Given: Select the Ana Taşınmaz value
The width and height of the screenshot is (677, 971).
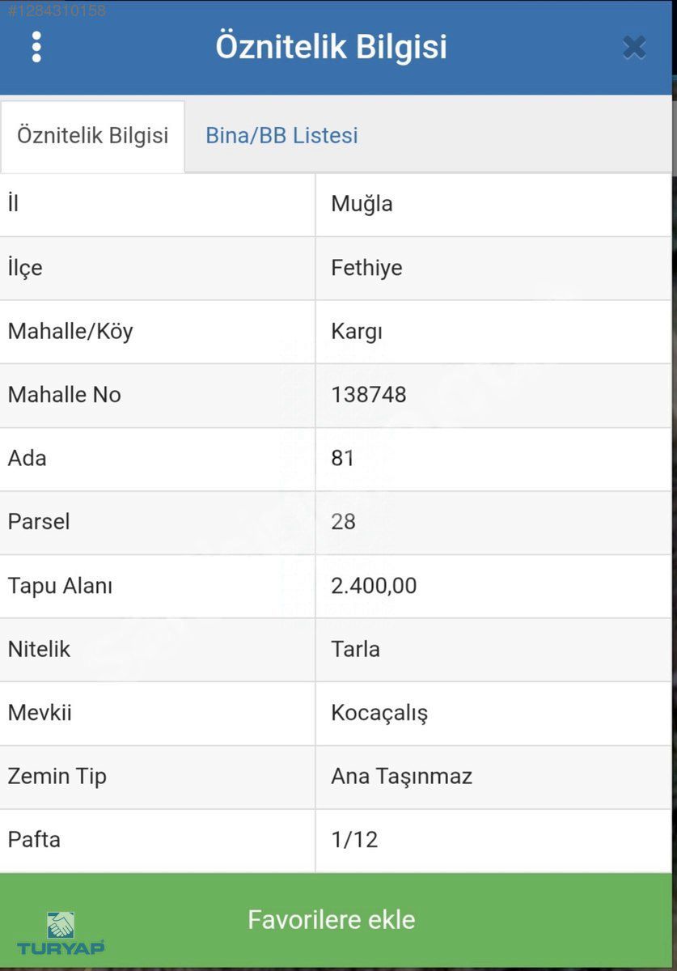Looking at the screenshot, I should point(401,777).
